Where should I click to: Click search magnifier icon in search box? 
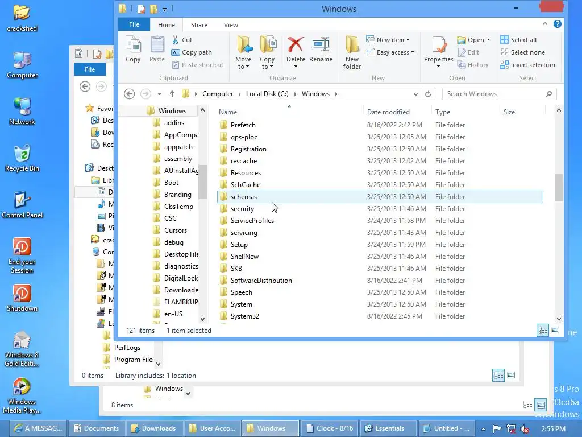[548, 94]
